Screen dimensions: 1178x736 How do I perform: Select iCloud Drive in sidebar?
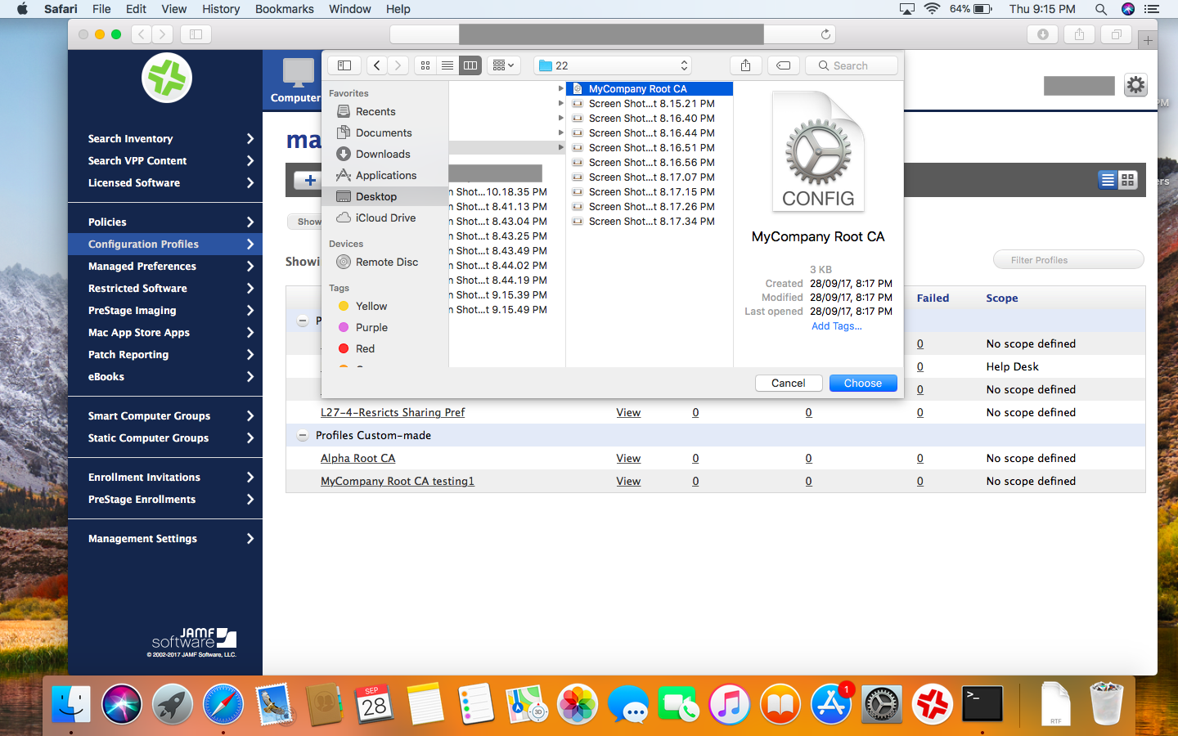[385, 218]
